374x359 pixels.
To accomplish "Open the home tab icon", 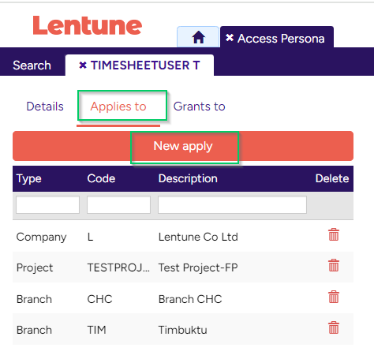I will (198, 37).
